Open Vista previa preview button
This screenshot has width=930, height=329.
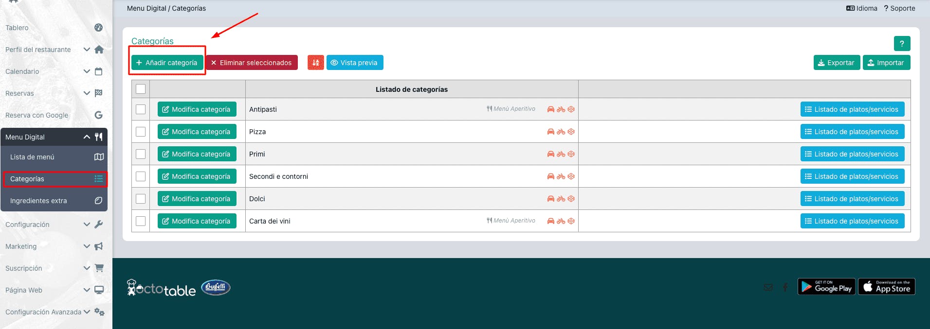[355, 63]
